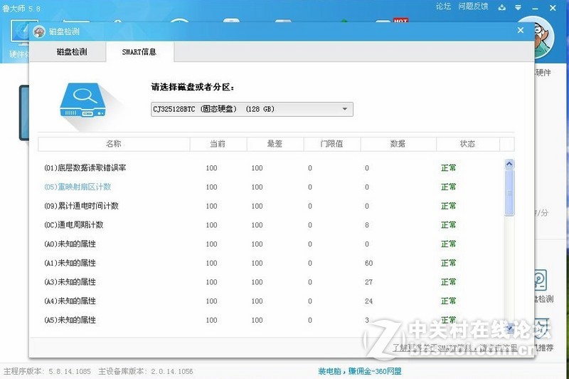
Task: Open 问题反馈 link in main window
Action: pos(473,6)
